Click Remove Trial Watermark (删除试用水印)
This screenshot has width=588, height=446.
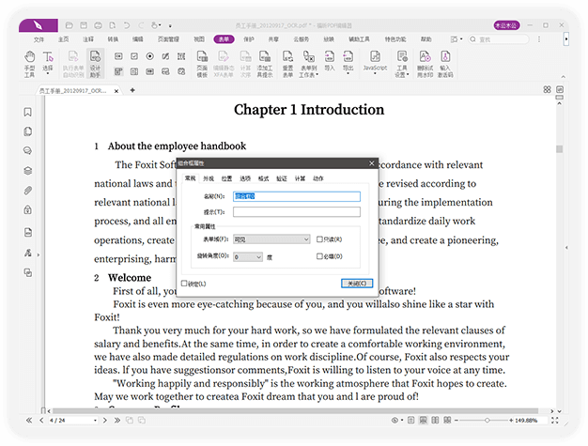[x=425, y=64]
